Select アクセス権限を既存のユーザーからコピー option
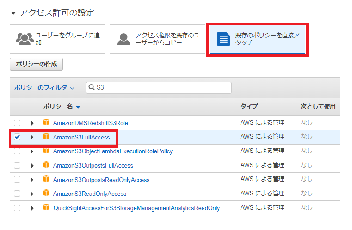352x230 pixels. 157,39
